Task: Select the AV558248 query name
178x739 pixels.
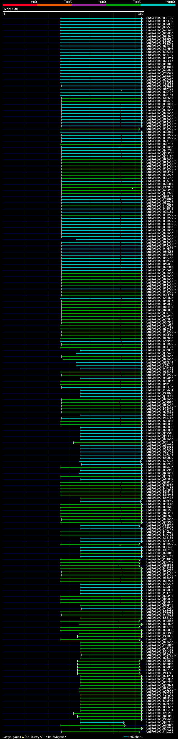Action: (10, 9)
